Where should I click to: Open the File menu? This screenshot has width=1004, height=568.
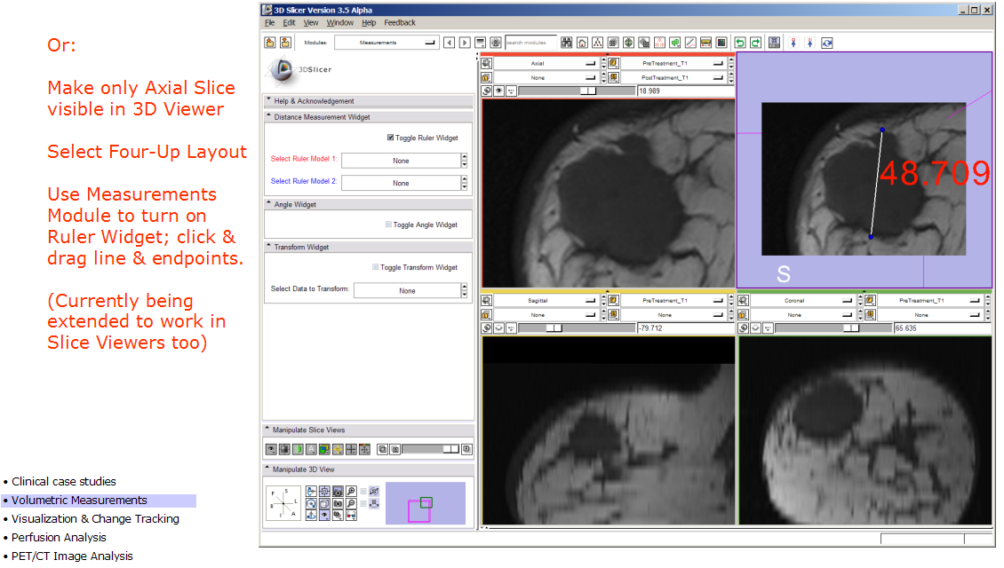[269, 22]
